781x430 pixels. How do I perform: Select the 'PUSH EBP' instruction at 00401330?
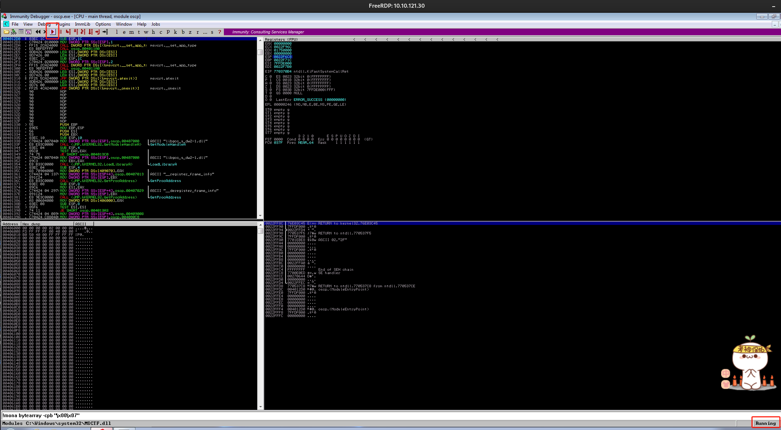coord(69,125)
